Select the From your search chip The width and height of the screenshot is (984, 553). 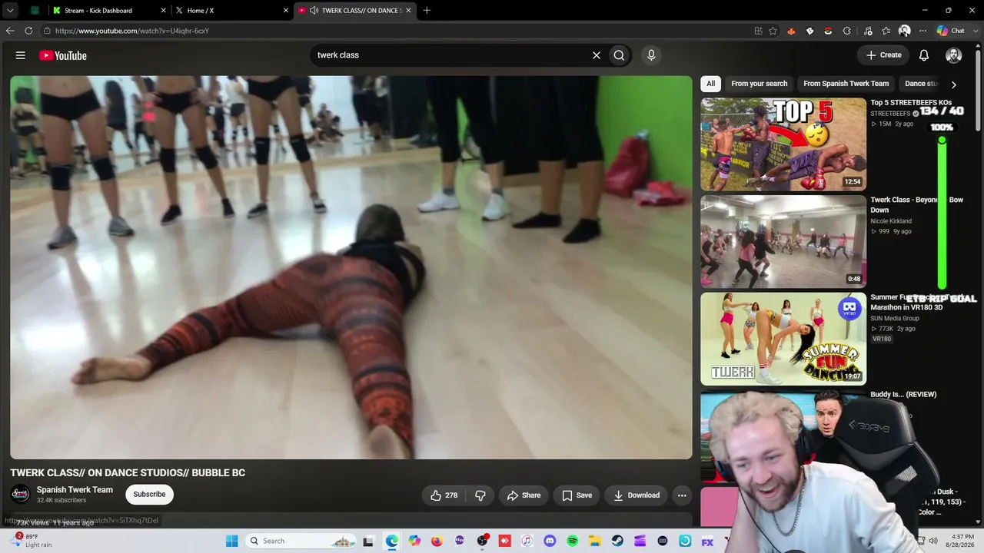pos(760,84)
